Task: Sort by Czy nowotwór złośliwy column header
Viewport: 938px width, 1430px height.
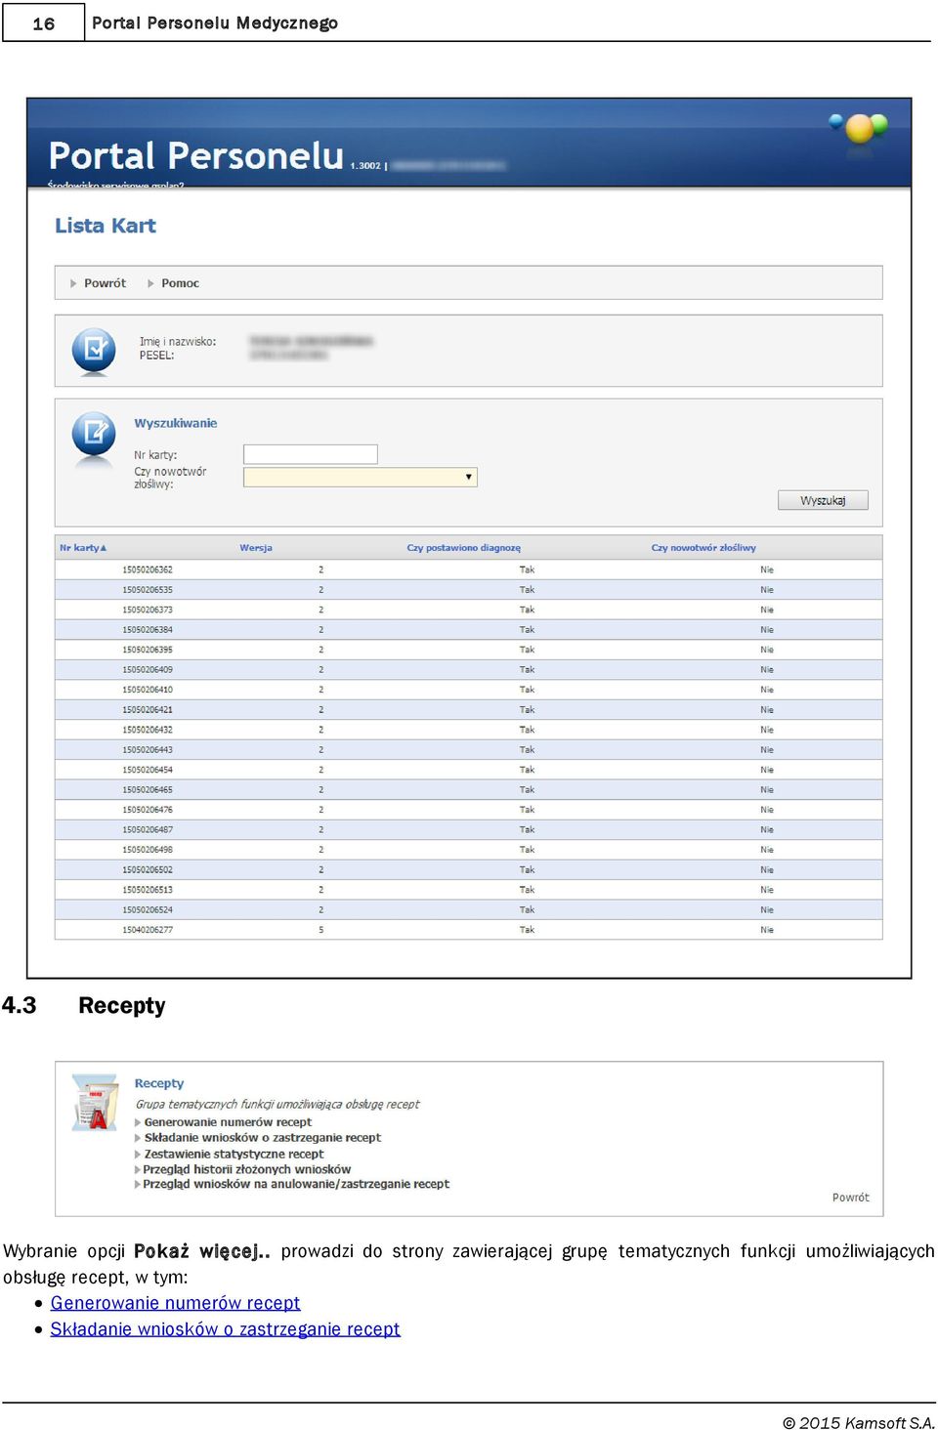Action: coord(703,548)
